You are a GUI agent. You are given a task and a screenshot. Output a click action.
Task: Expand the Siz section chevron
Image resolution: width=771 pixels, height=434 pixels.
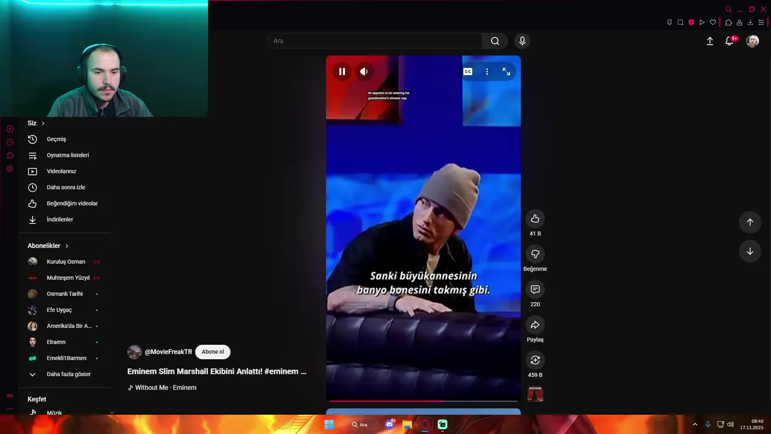(x=43, y=124)
